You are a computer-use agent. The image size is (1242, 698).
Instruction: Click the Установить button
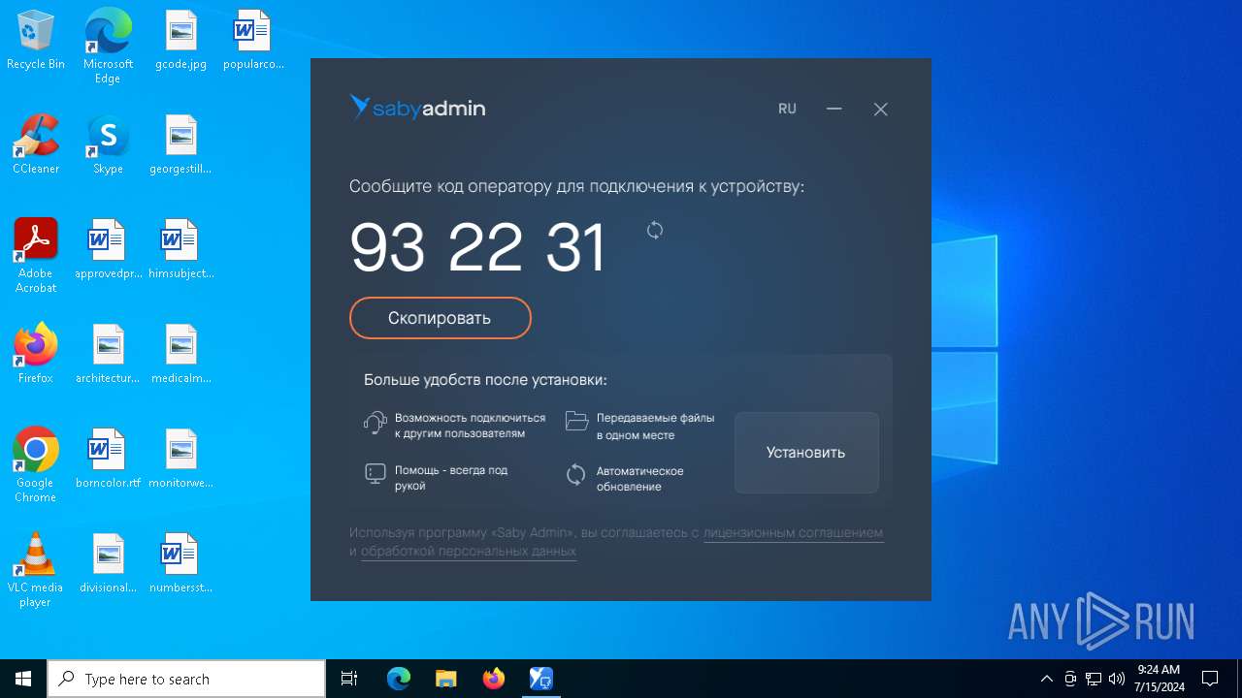pyautogui.click(x=806, y=453)
